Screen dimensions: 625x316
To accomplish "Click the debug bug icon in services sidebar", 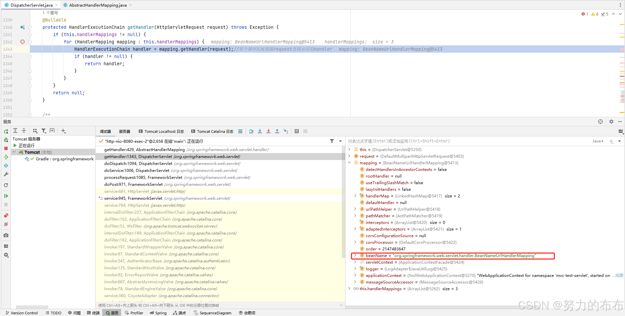I will (x=6, y=140).
